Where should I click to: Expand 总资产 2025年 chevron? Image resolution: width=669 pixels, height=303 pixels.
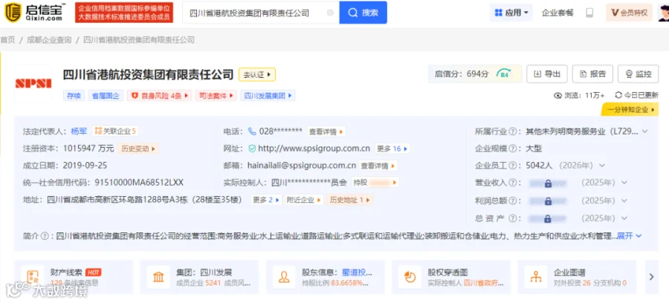pos(624,218)
